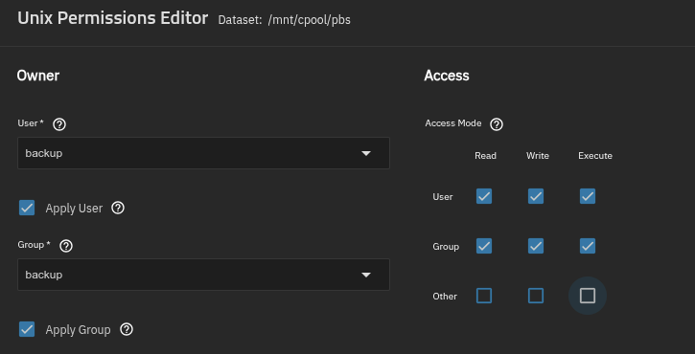Expand the Group owner dropdown arrow

click(x=366, y=275)
